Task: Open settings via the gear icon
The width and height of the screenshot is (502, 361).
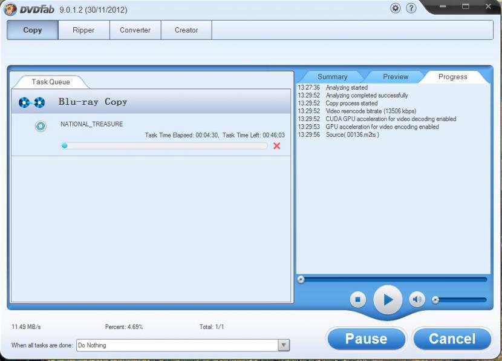Action: [x=396, y=8]
